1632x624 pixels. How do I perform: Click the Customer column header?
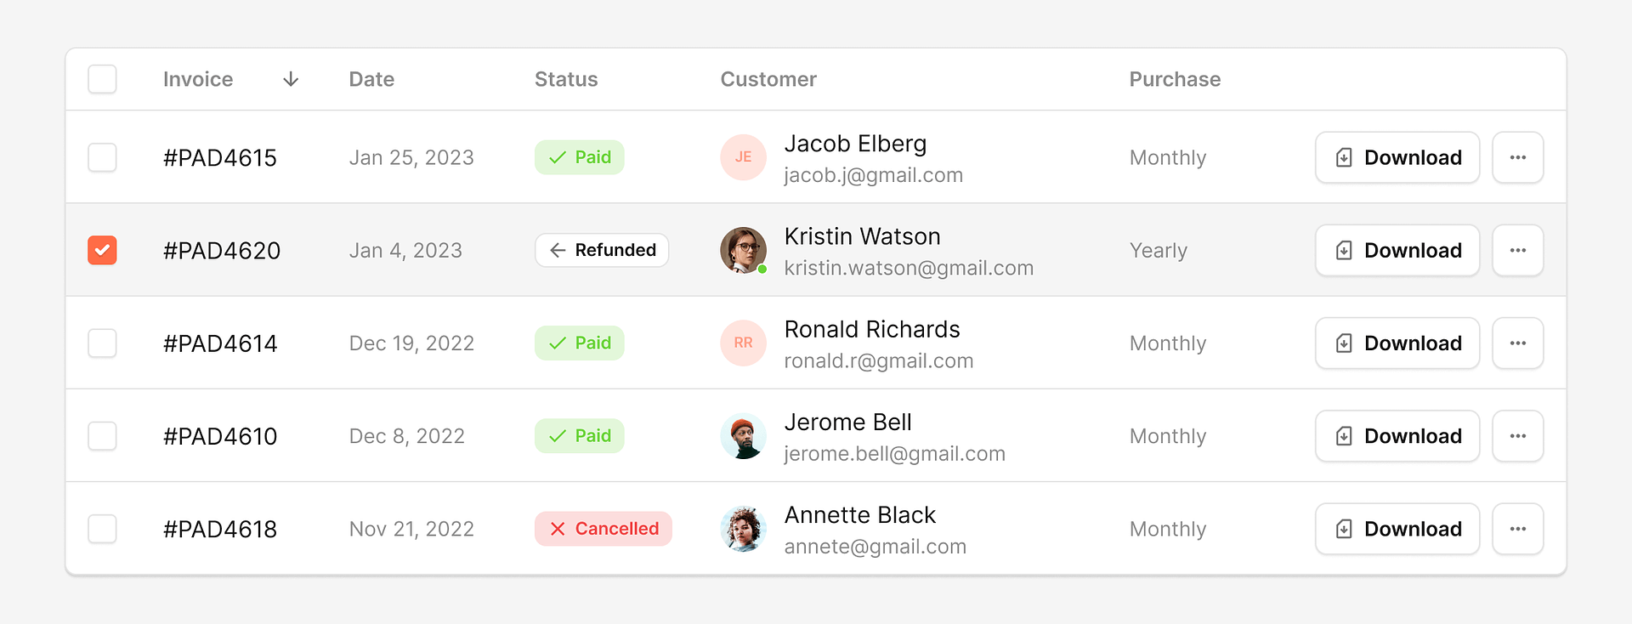(768, 79)
